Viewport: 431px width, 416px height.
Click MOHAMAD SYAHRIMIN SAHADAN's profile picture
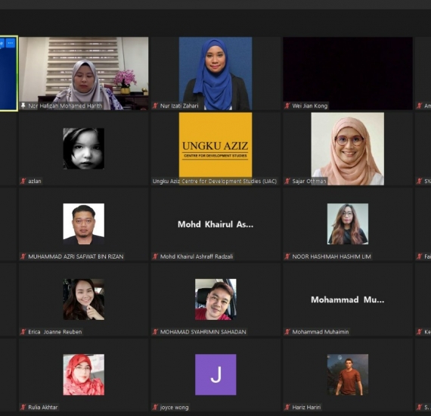tap(215, 300)
